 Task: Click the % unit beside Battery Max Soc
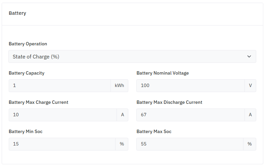coord(250,144)
